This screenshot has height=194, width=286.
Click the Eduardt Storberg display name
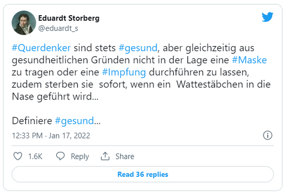pyautogui.click(x=69, y=18)
